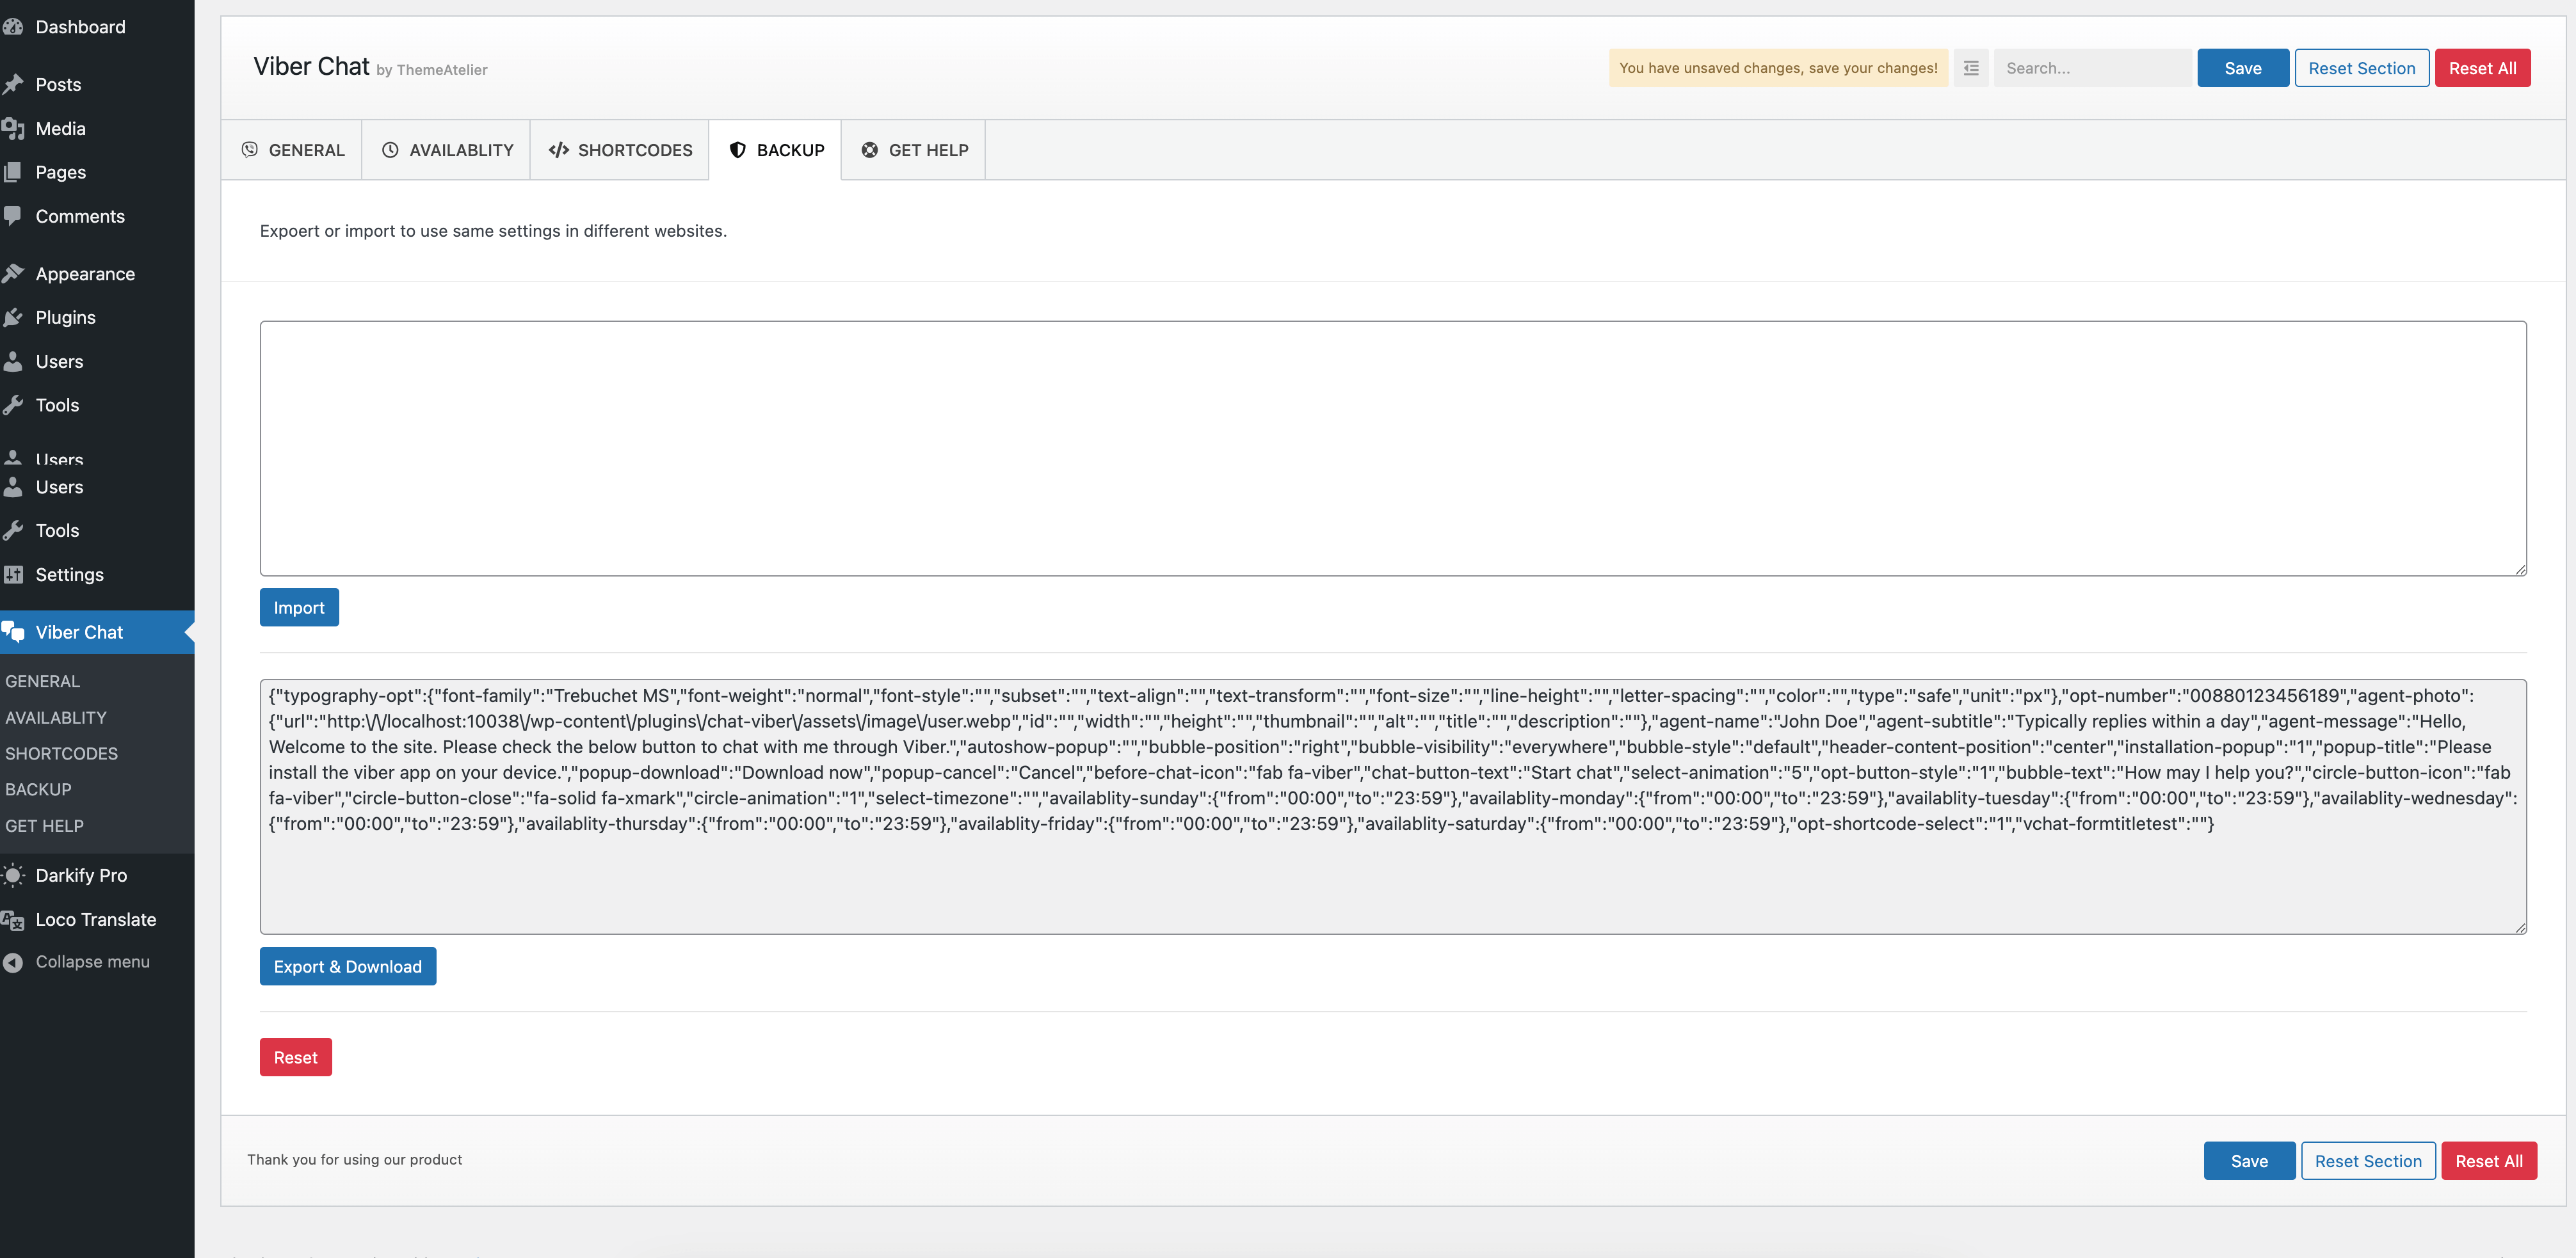Click Reset Section in the footer
This screenshot has width=2576, height=1258.
(2369, 1161)
